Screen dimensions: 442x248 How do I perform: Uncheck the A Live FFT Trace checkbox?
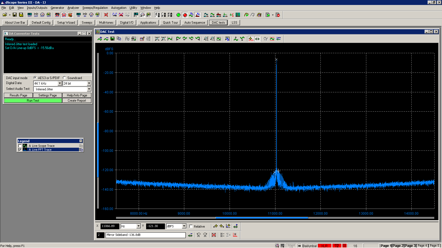tap(20, 150)
